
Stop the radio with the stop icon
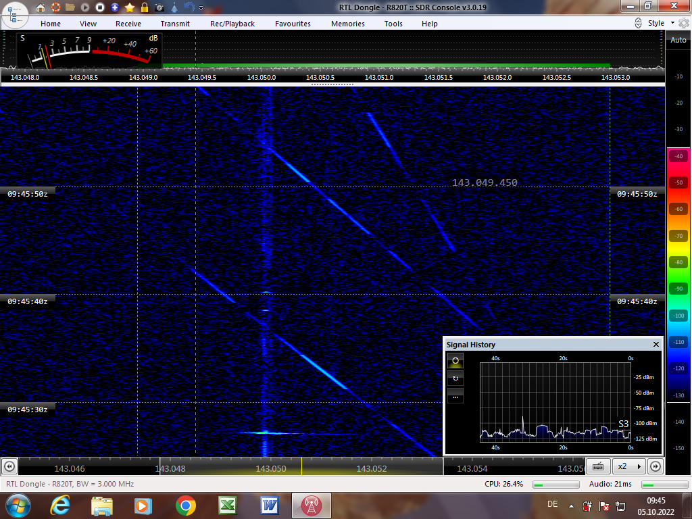point(100,7)
